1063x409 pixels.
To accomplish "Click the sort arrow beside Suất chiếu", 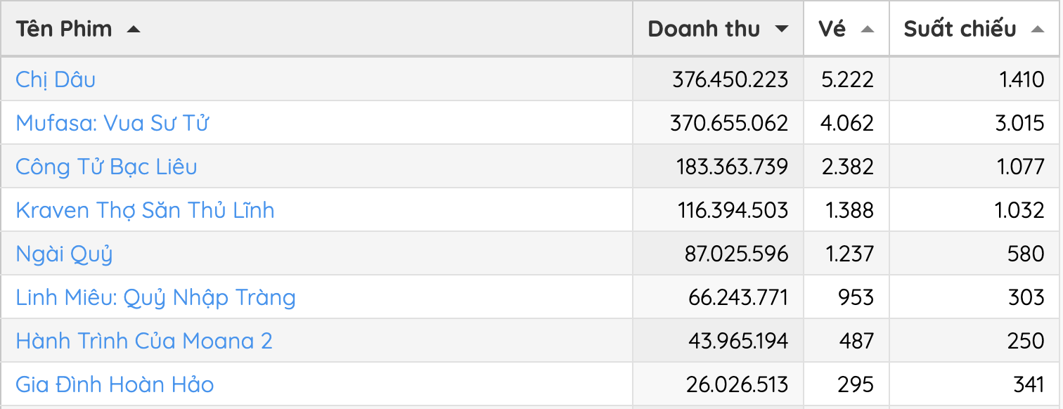I will pos(1037,30).
